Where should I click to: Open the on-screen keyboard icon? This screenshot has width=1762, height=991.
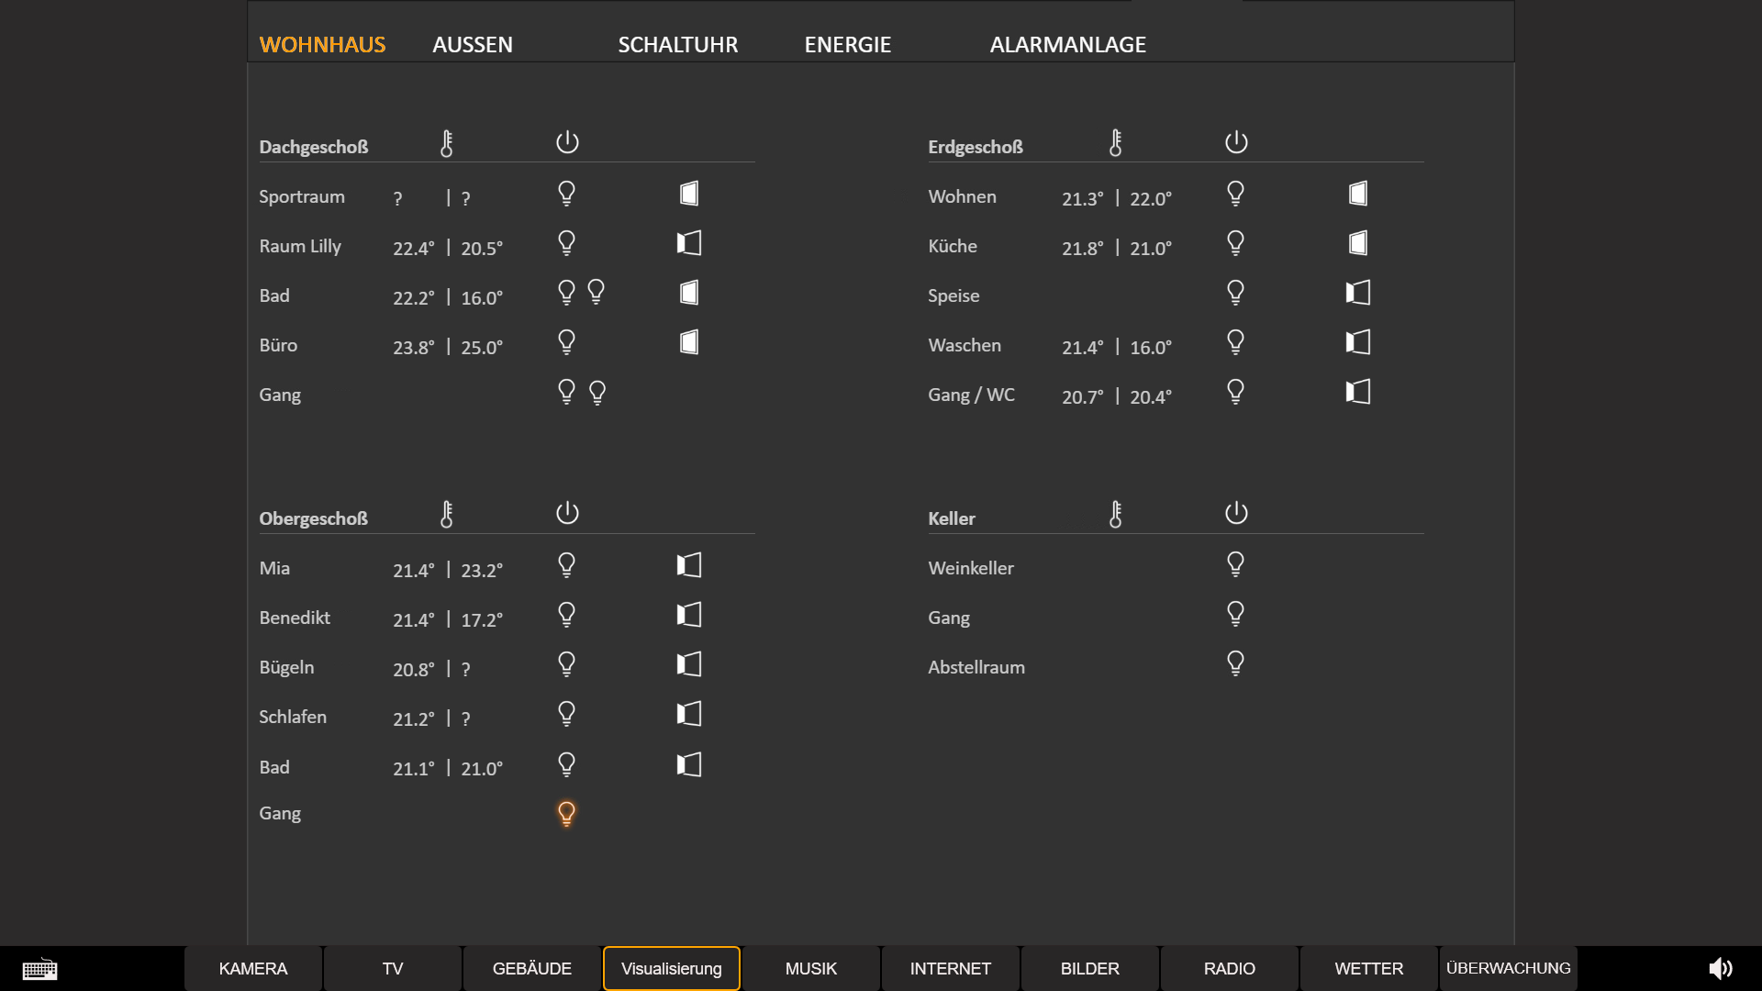[39, 969]
